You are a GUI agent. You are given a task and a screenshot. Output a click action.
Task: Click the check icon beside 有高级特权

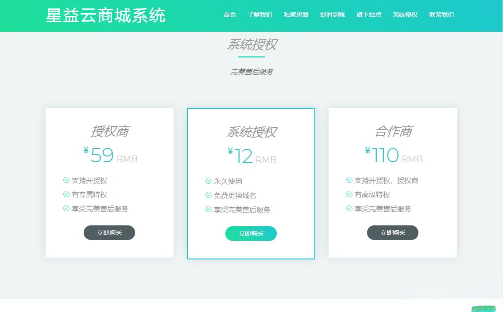tap(349, 194)
